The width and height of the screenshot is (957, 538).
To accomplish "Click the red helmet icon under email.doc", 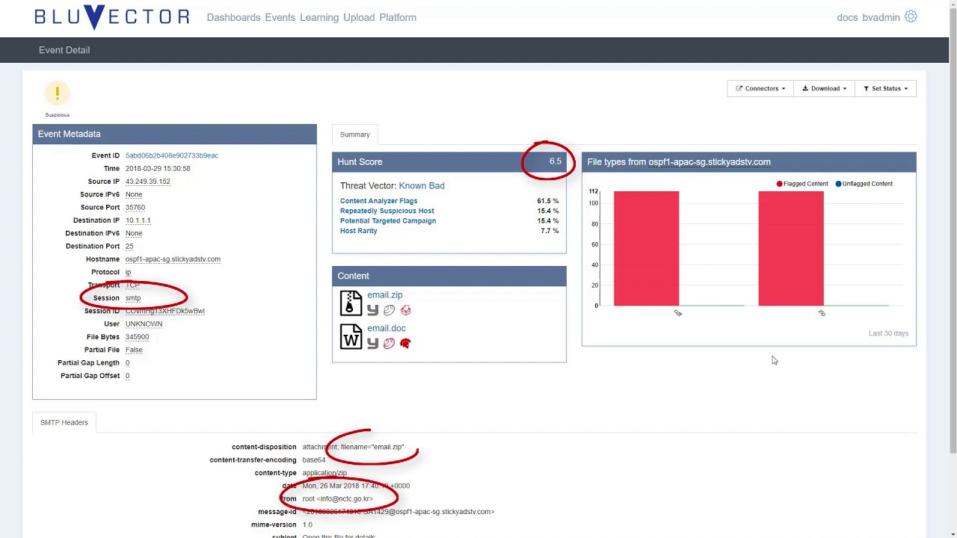I will coord(405,343).
